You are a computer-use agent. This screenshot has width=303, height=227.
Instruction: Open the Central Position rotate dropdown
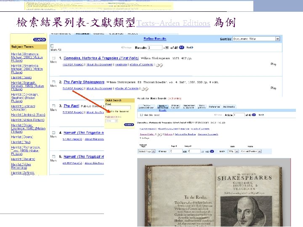click(250, 151)
